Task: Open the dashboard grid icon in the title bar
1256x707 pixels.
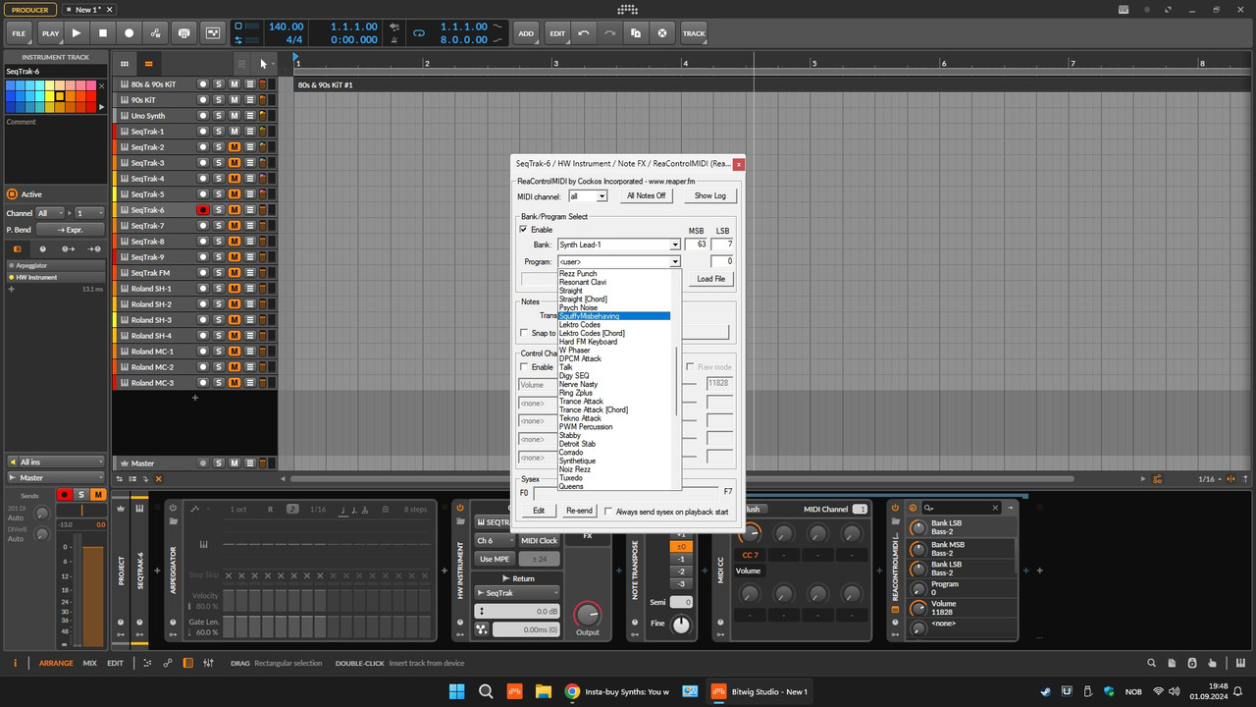Action: click(x=628, y=9)
